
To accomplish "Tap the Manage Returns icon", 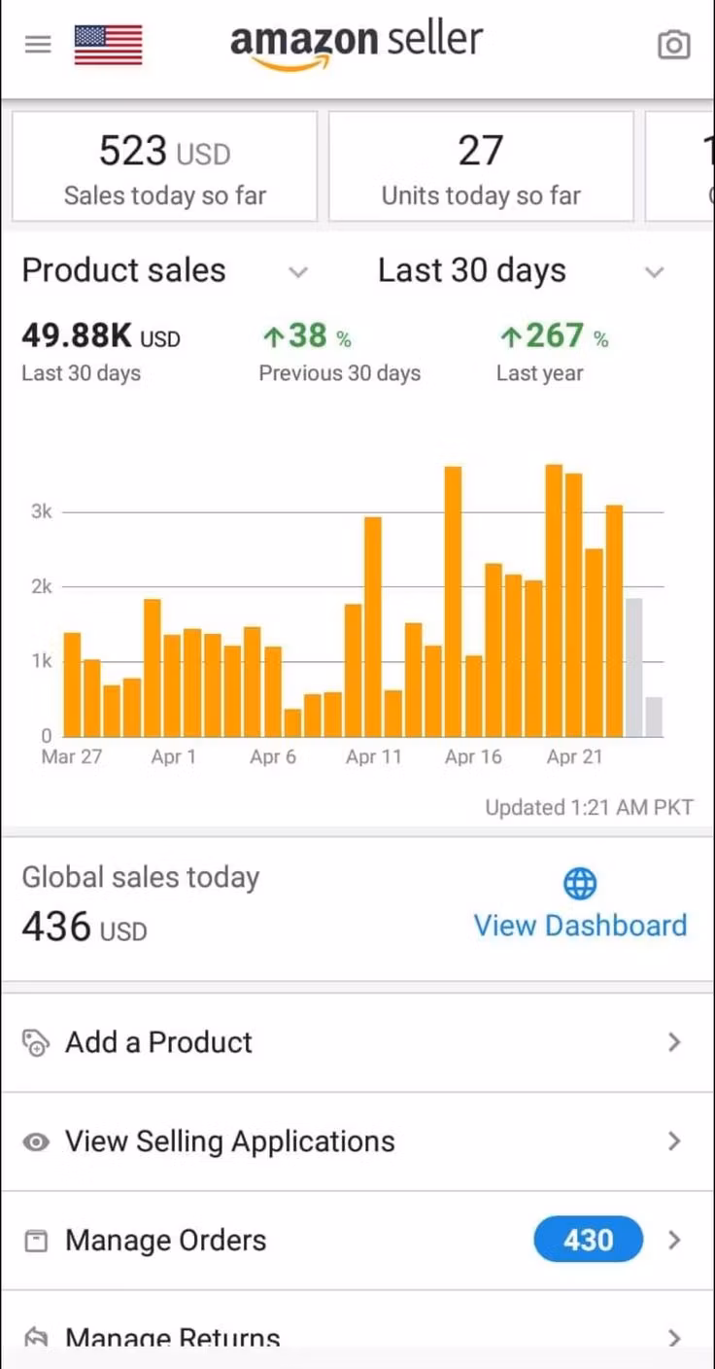I will [x=35, y=1339].
